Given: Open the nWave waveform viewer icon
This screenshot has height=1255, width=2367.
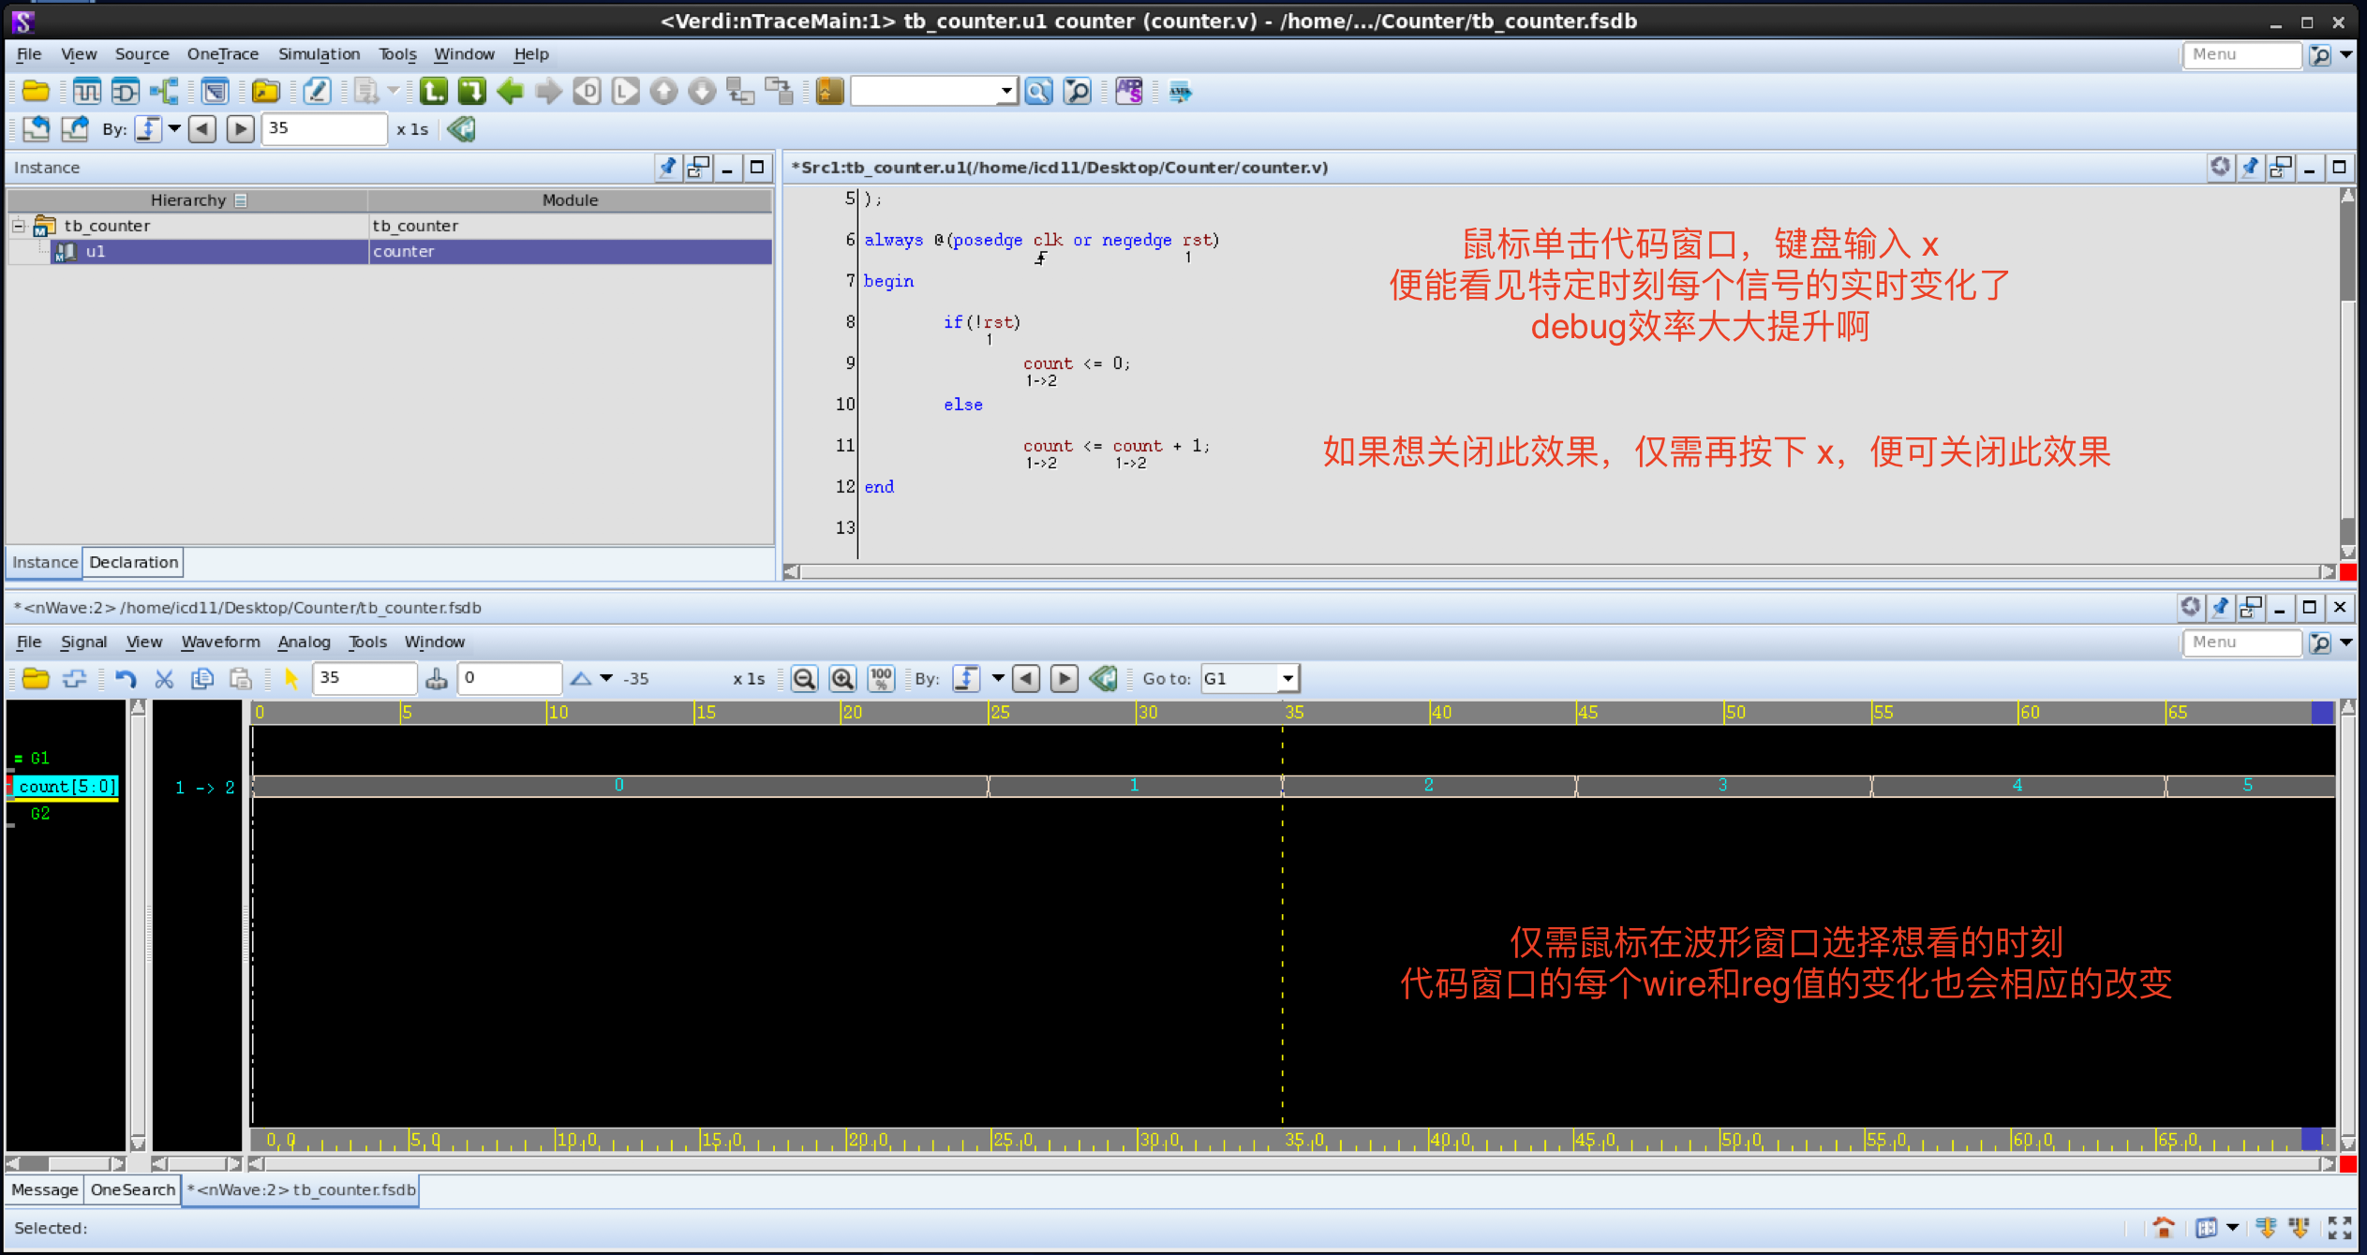Looking at the screenshot, I should point(85,91).
